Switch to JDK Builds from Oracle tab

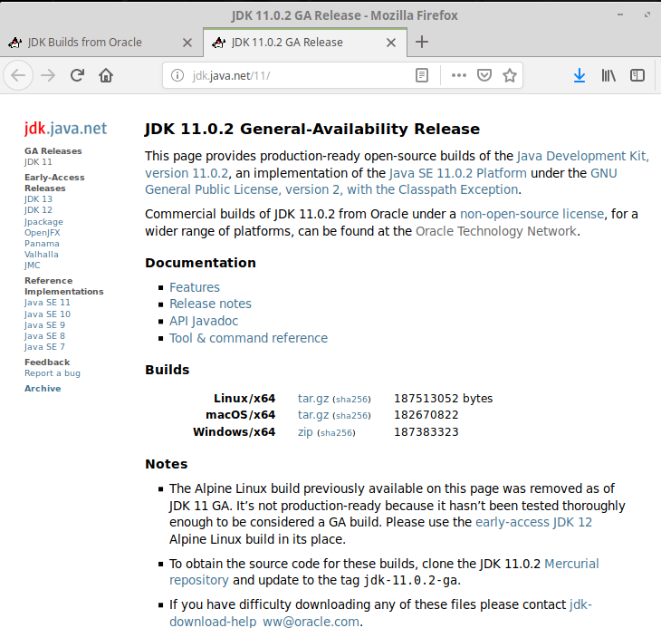pyautogui.click(x=101, y=43)
